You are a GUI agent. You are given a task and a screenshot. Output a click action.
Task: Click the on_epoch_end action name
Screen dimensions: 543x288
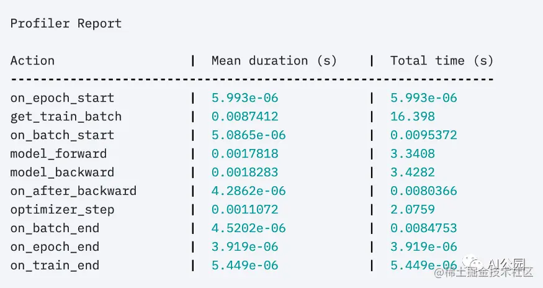coord(55,247)
